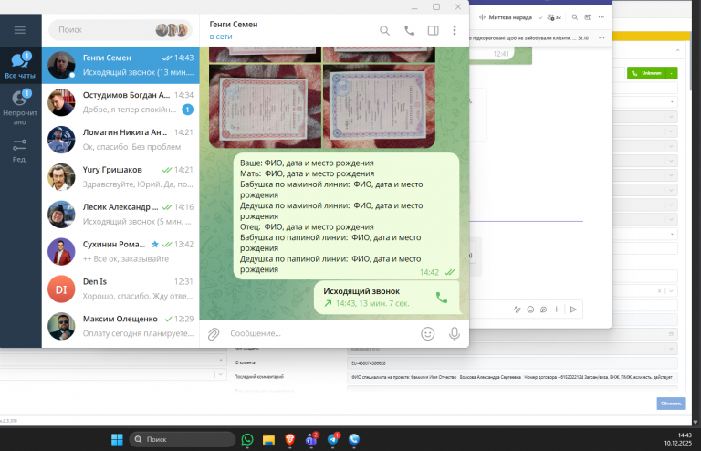Call back via the Исходящий звонок phone icon
Screen dimensions: 701x451
pyautogui.click(x=442, y=298)
